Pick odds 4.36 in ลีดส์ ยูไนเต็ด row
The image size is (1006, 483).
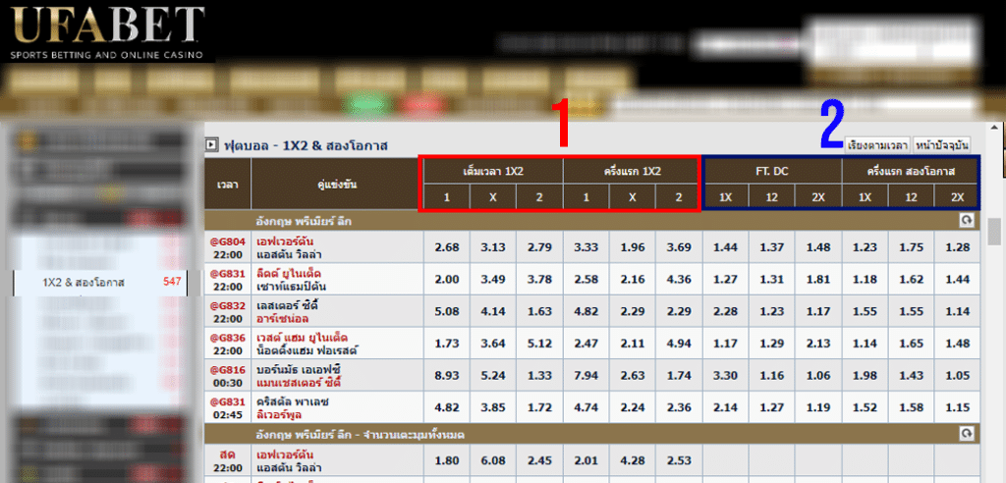679,280
